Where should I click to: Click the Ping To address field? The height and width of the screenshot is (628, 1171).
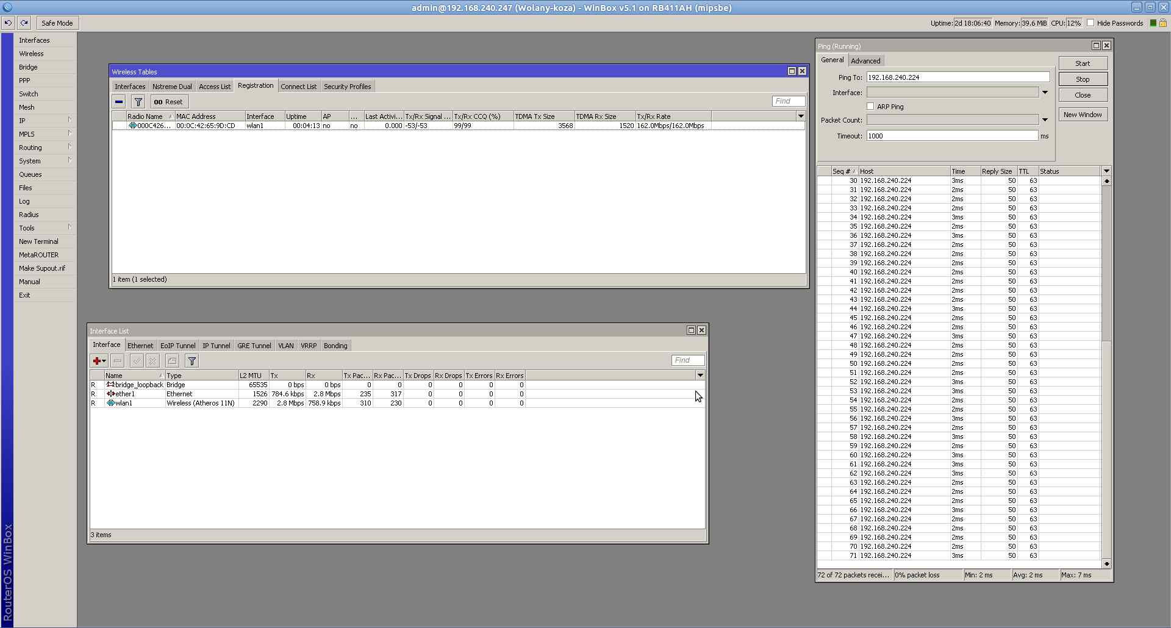(x=958, y=77)
